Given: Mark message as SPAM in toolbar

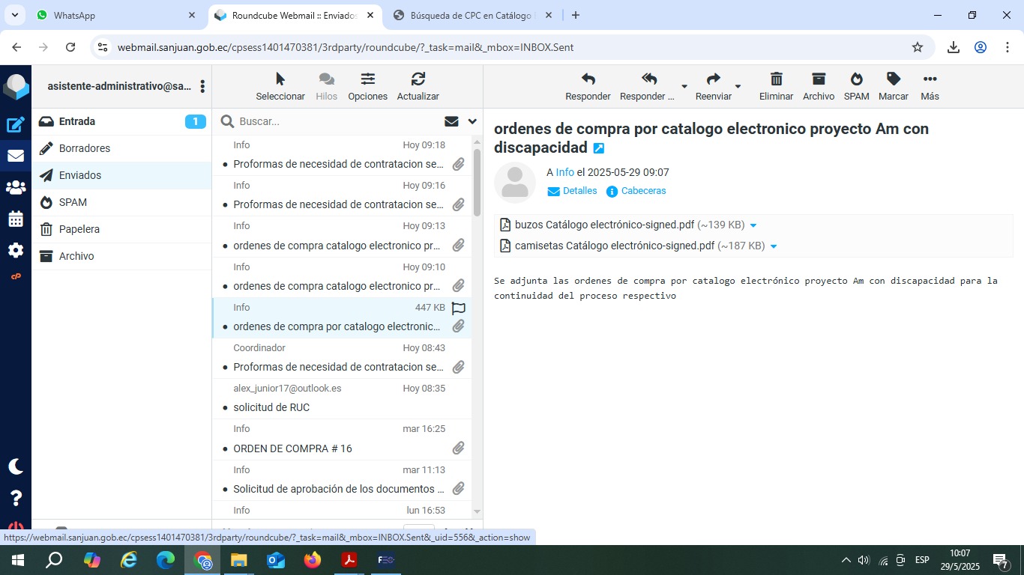Looking at the screenshot, I should 856,79.
